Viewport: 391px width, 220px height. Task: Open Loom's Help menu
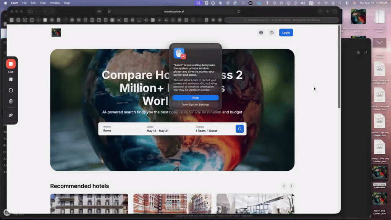click(66, 3)
